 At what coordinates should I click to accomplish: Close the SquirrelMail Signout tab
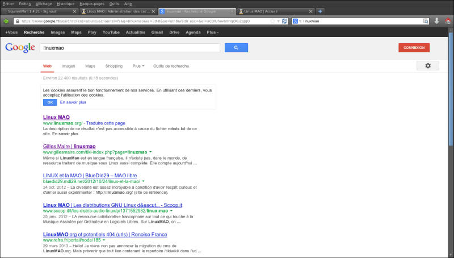point(74,11)
